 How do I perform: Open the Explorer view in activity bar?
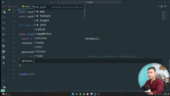point(3,11)
